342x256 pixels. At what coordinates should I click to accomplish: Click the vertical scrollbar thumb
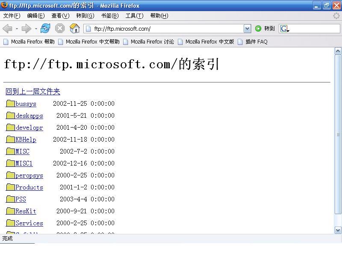(338, 134)
